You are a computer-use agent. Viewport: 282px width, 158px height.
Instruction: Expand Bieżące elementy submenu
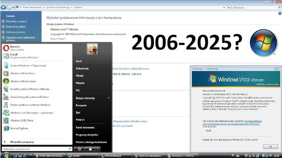[x=92, y=98]
